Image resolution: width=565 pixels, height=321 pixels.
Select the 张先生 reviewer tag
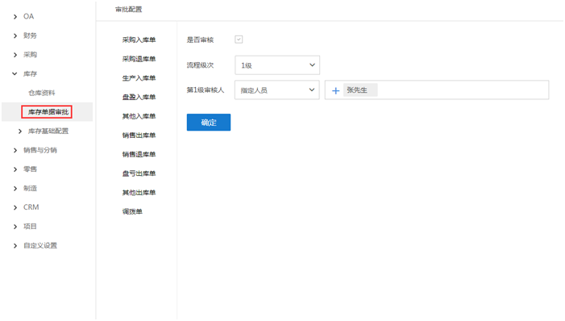(360, 90)
